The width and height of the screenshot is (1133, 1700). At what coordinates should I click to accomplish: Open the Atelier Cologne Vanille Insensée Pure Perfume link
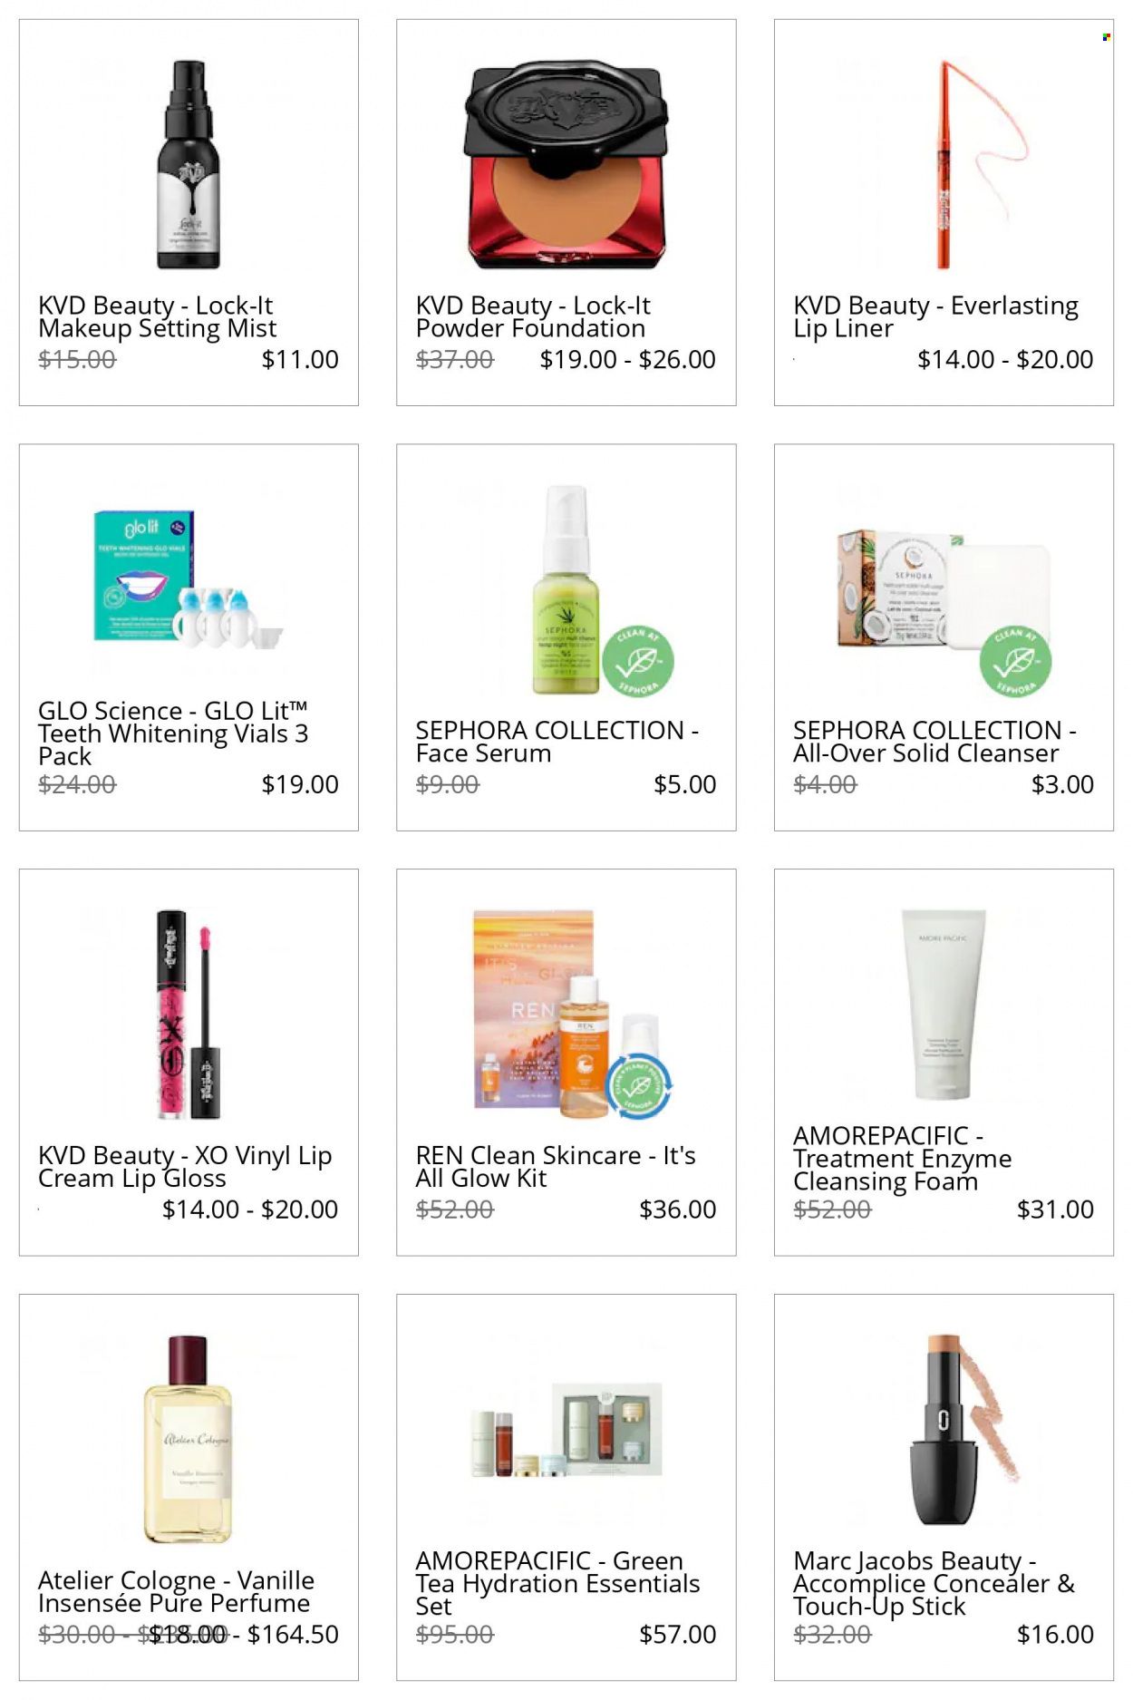coord(177,1592)
